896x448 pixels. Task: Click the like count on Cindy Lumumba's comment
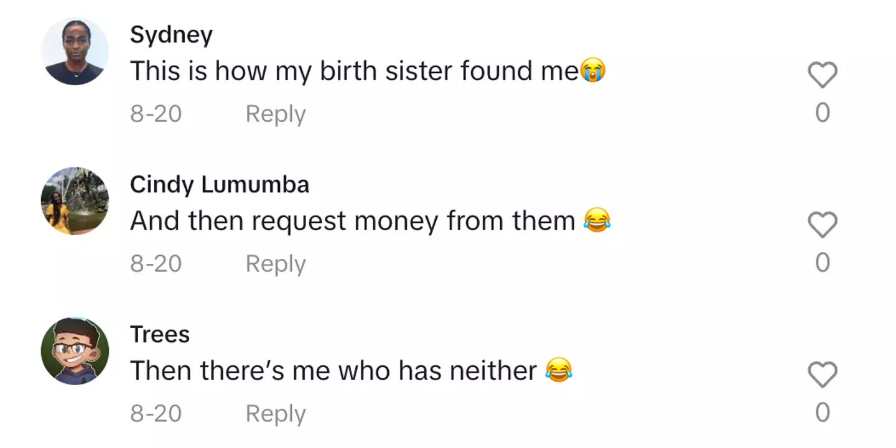pos(822,263)
